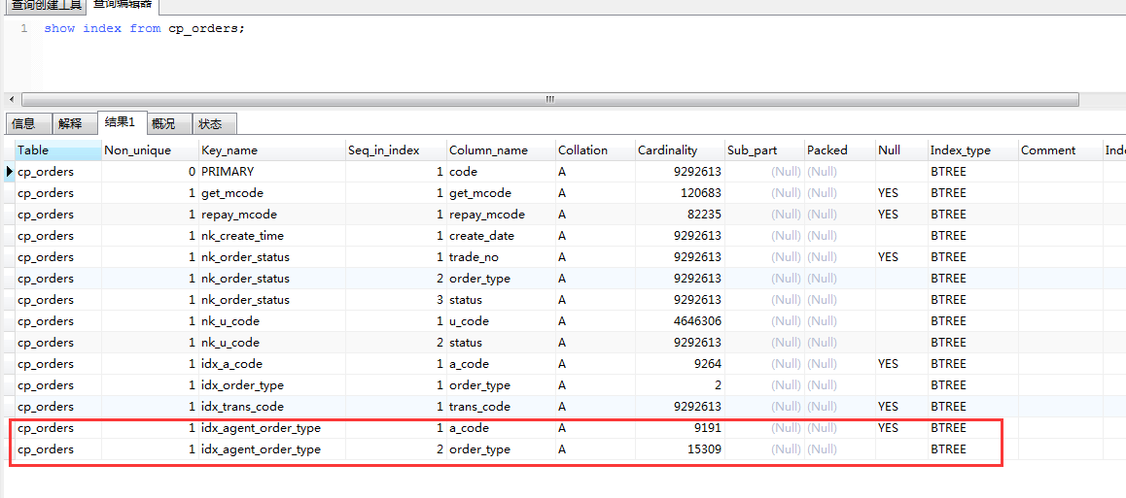Select the 'create_date' column name cell
Image resolution: width=1126 pixels, height=498 pixels.
501,236
